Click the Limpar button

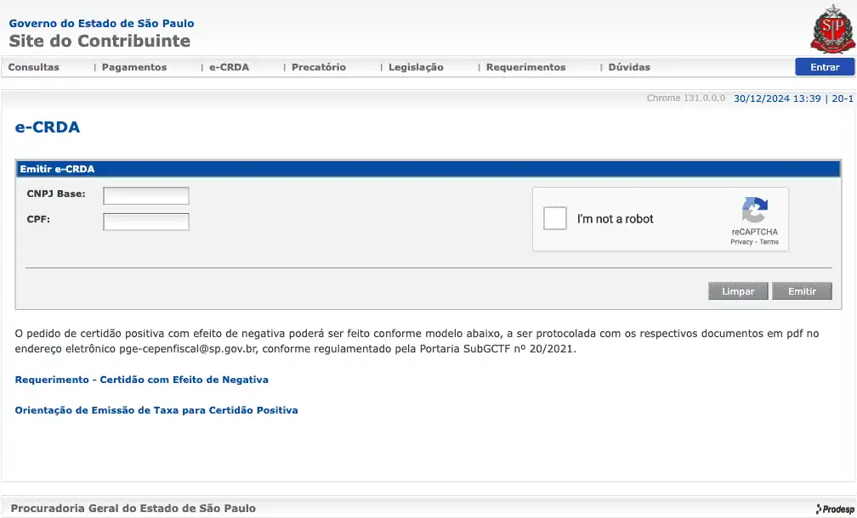(738, 291)
